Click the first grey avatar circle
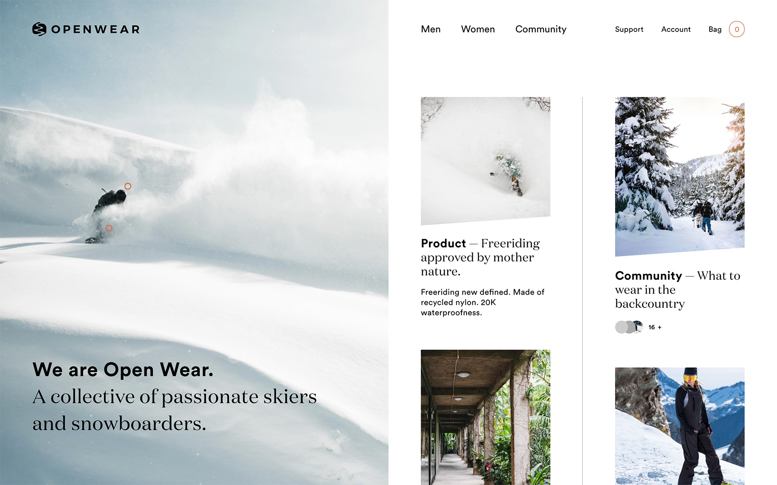 point(622,327)
